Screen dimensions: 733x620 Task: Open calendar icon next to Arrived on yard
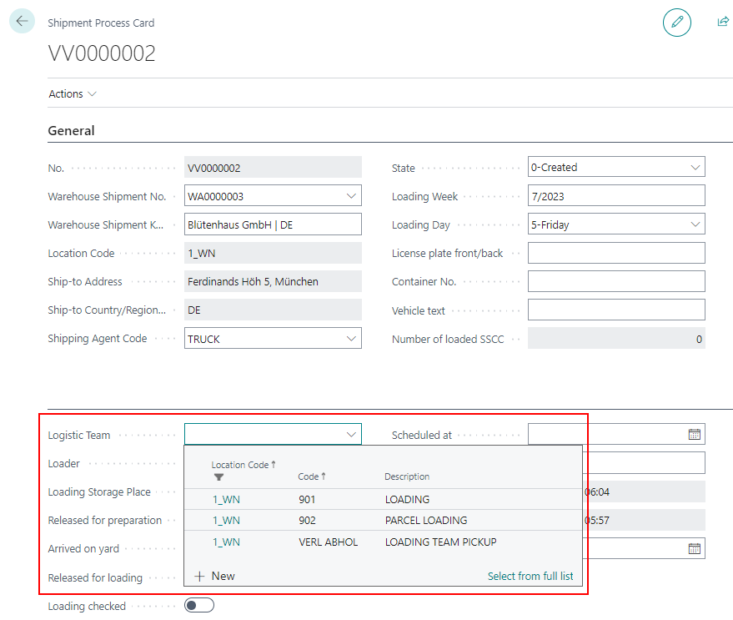694,548
